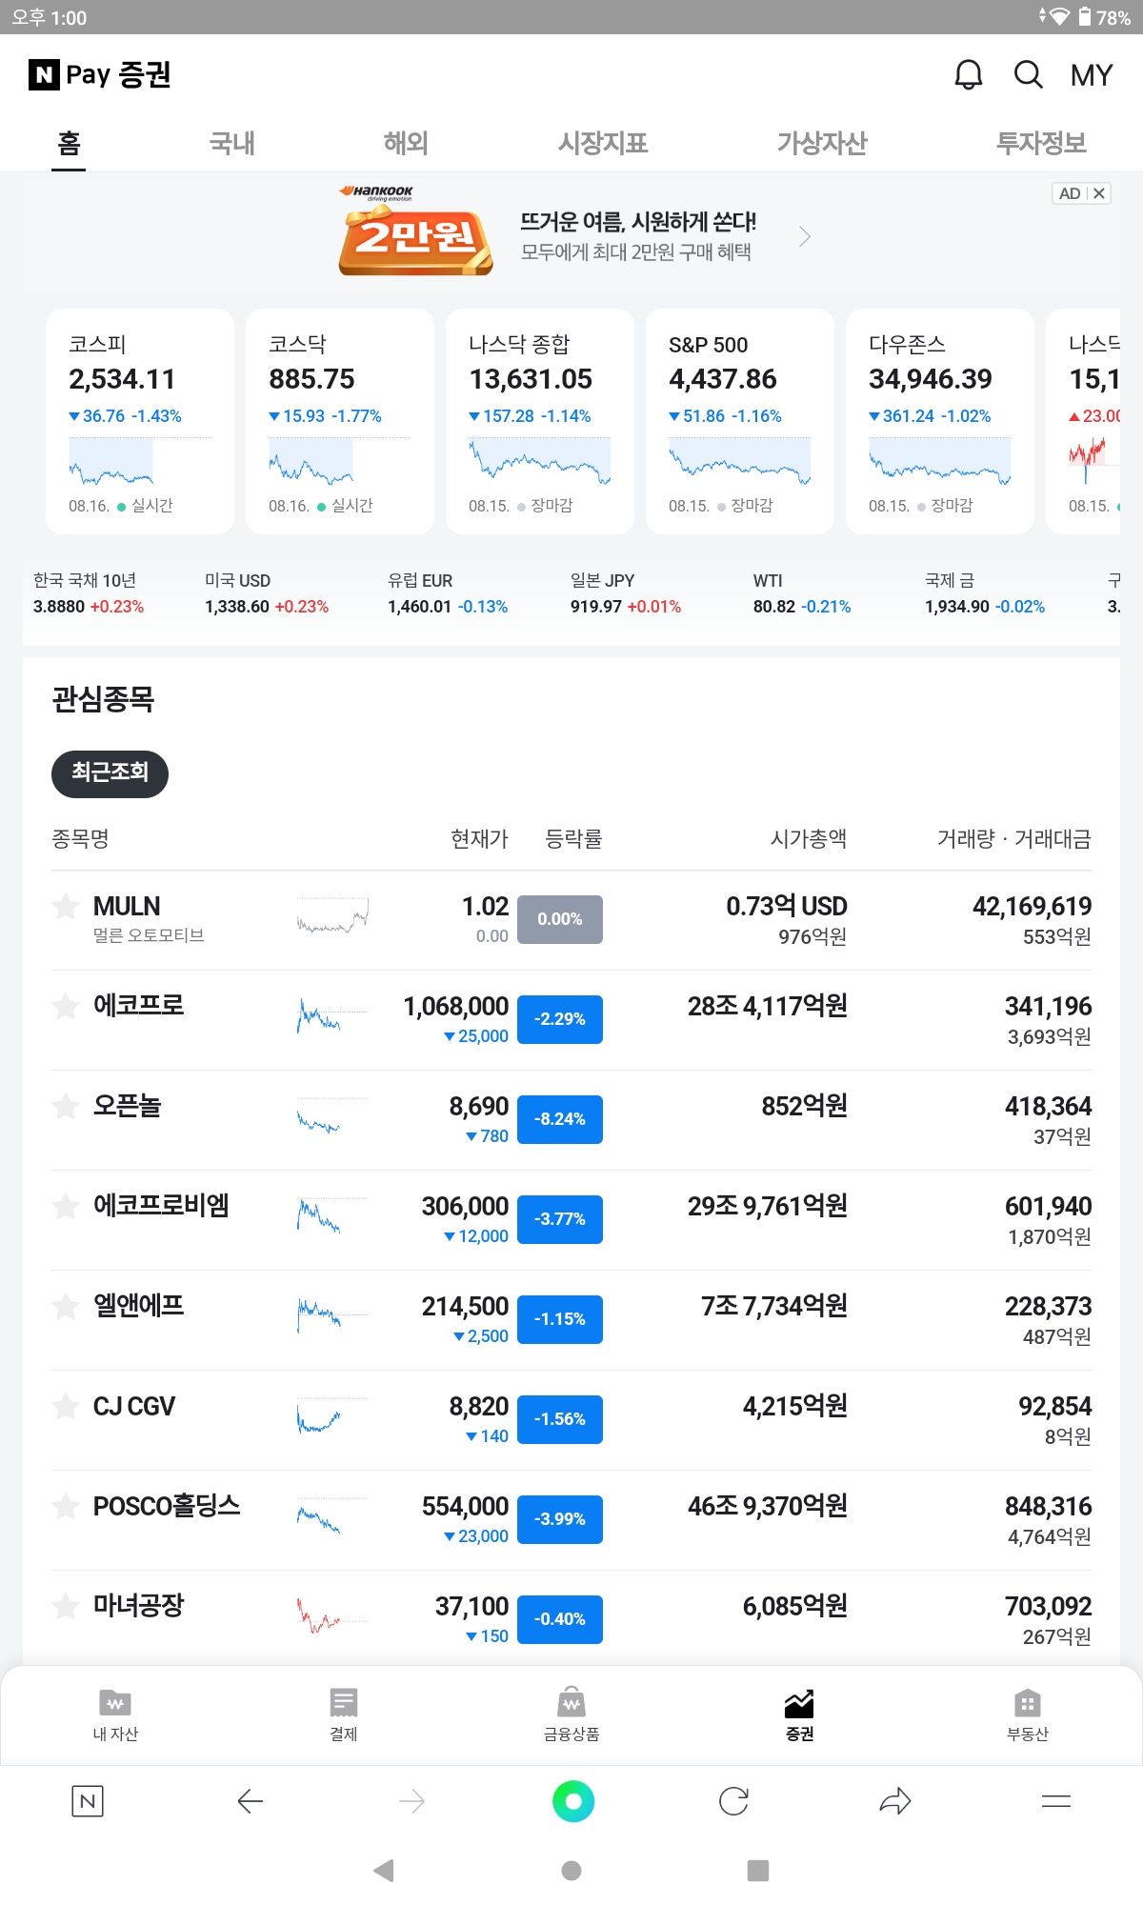Open the MY account menu
The height and width of the screenshot is (1905, 1143).
pos(1091,74)
